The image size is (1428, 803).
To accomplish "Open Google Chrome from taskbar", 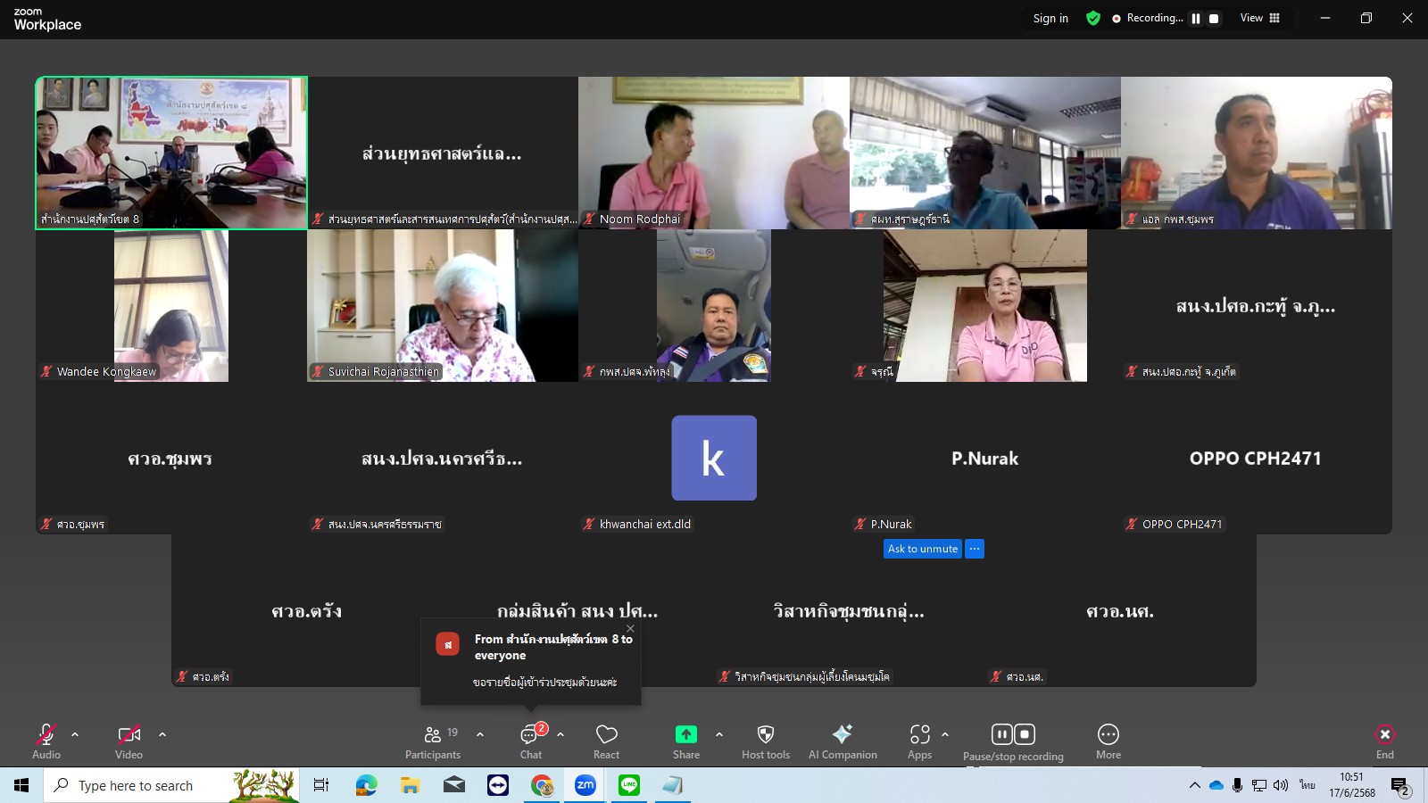I will [x=542, y=785].
